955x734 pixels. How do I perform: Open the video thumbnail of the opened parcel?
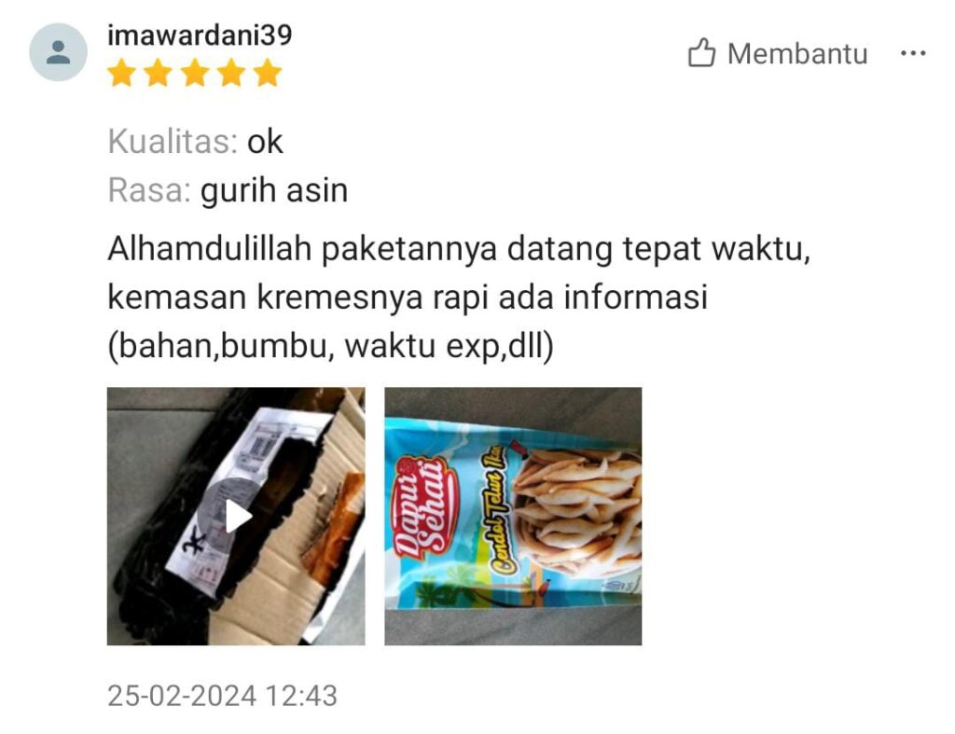pos(236,517)
